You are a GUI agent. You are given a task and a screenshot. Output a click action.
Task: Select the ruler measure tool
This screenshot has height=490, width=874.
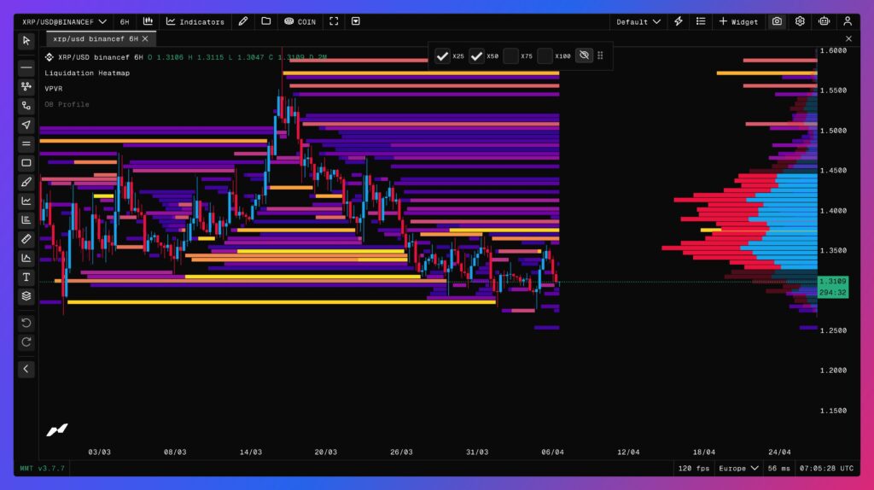coord(26,238)
